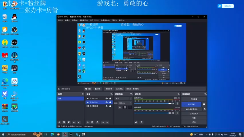Toggle lock on display capture source
This screenshot has height=137, width=244.
click(110, 106)
